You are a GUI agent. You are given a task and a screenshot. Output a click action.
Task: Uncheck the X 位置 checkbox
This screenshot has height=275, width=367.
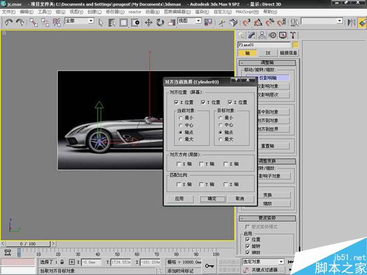(x=177, y=102)
